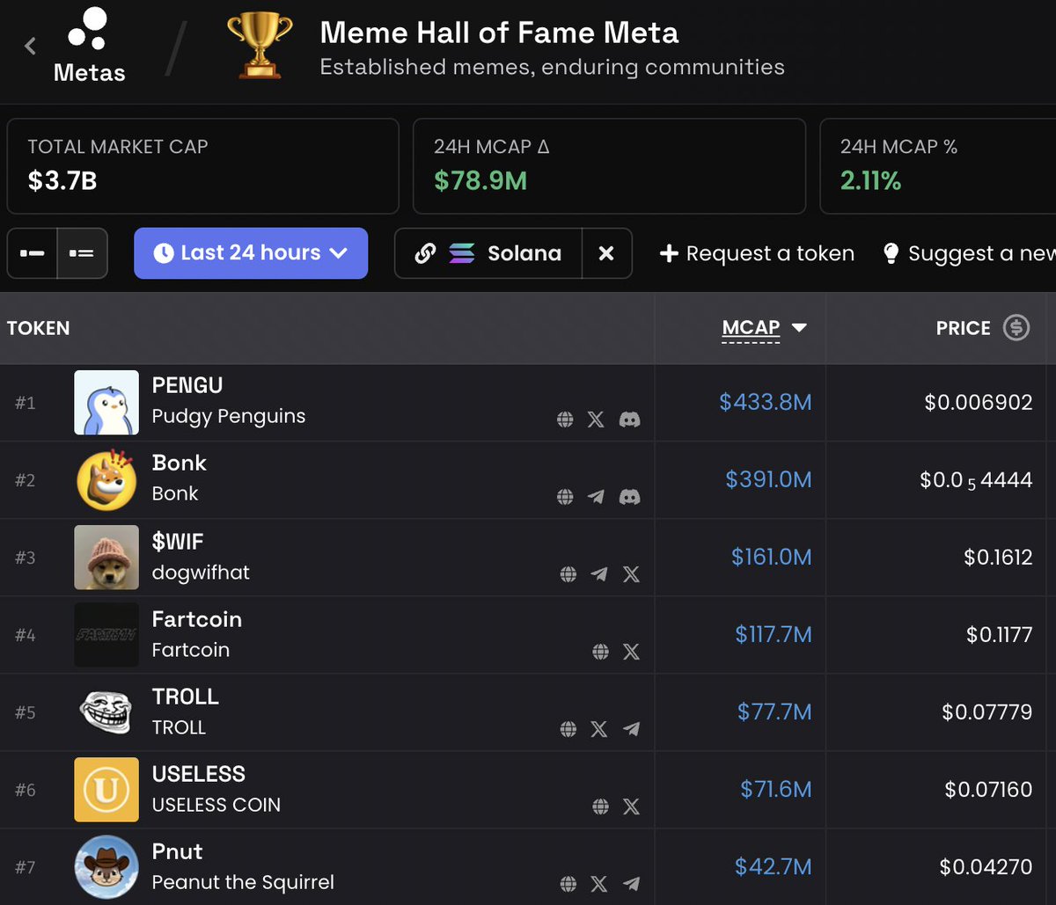
Task: Click Suggest a new meta
Action: click(x=969, y=253)
